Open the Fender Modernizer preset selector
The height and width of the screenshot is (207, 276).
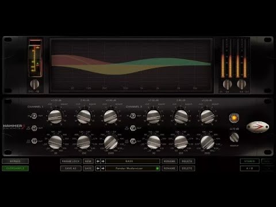click(x=133, y=168)
